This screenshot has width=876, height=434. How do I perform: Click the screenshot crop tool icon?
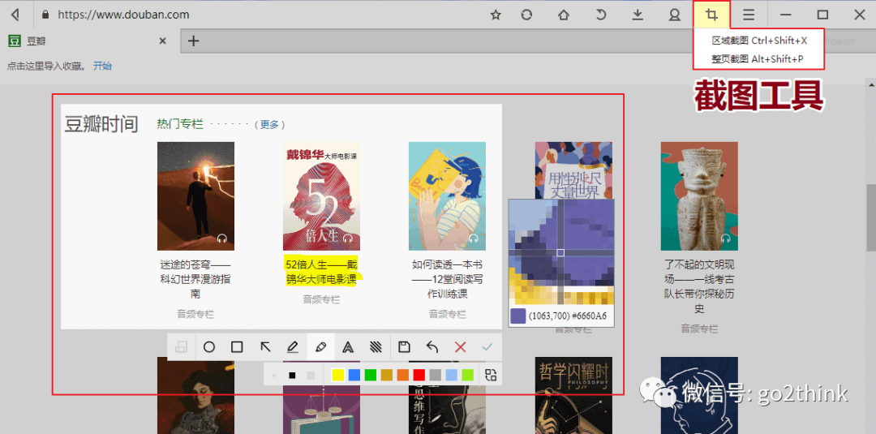coord(711,15)
